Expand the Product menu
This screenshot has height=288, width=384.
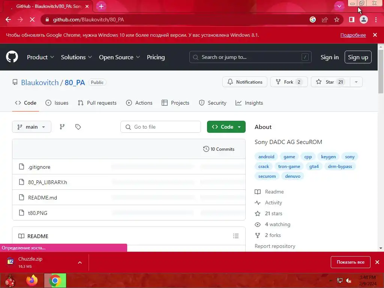(x=40, y=57)
